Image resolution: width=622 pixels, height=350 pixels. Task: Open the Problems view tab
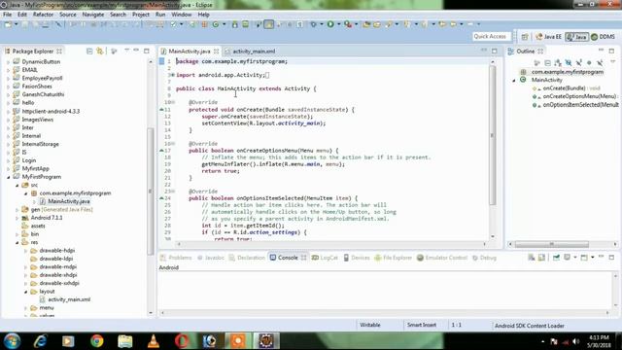click(176, 258)
